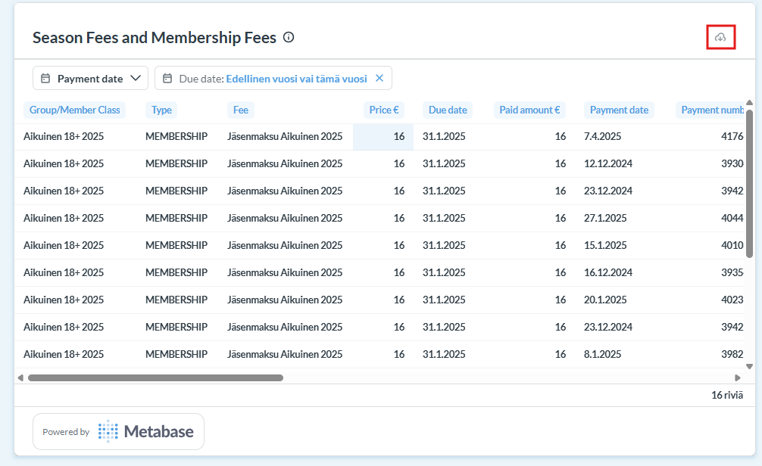This screenshot has height=466, width=762.
Task: Click Aikuinen 18+ 2025 in 7.4.2025 row
Action: (x=64, y=136)
